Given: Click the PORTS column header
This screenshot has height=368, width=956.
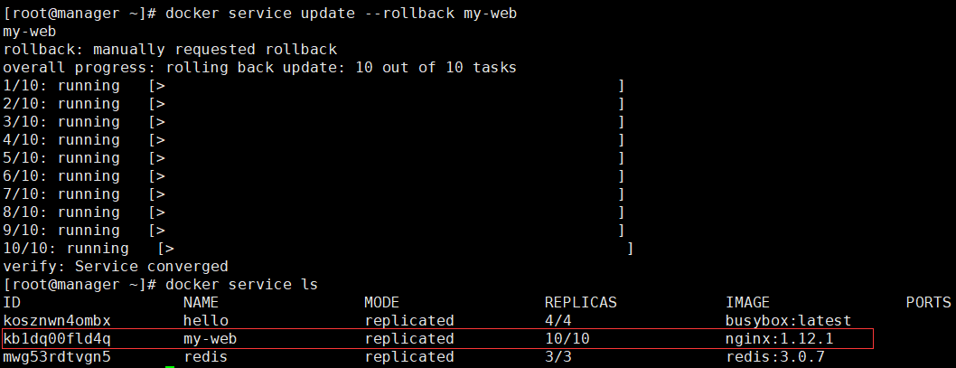Looking at the screenshot, I should [x=929, y=302].
